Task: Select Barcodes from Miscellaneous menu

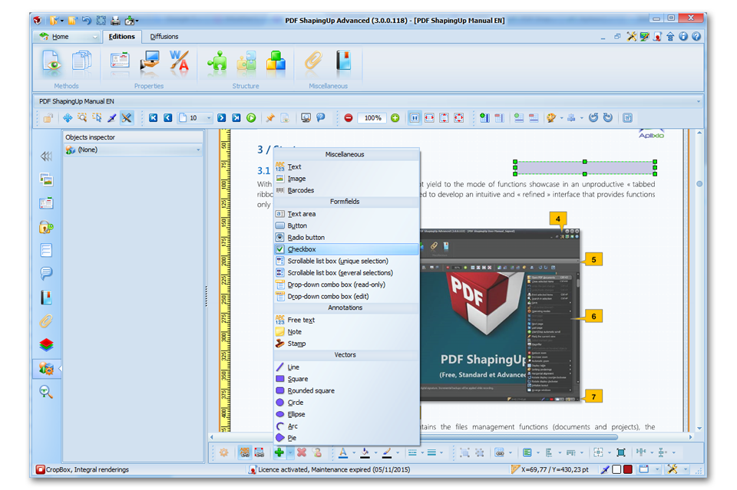Action: (346, 190)
